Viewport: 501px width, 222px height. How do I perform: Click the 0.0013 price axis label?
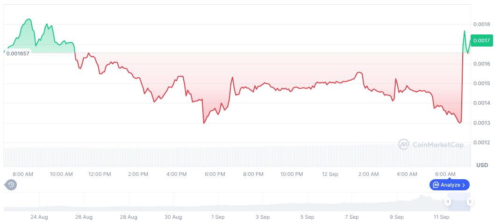(x=481, y=123)
